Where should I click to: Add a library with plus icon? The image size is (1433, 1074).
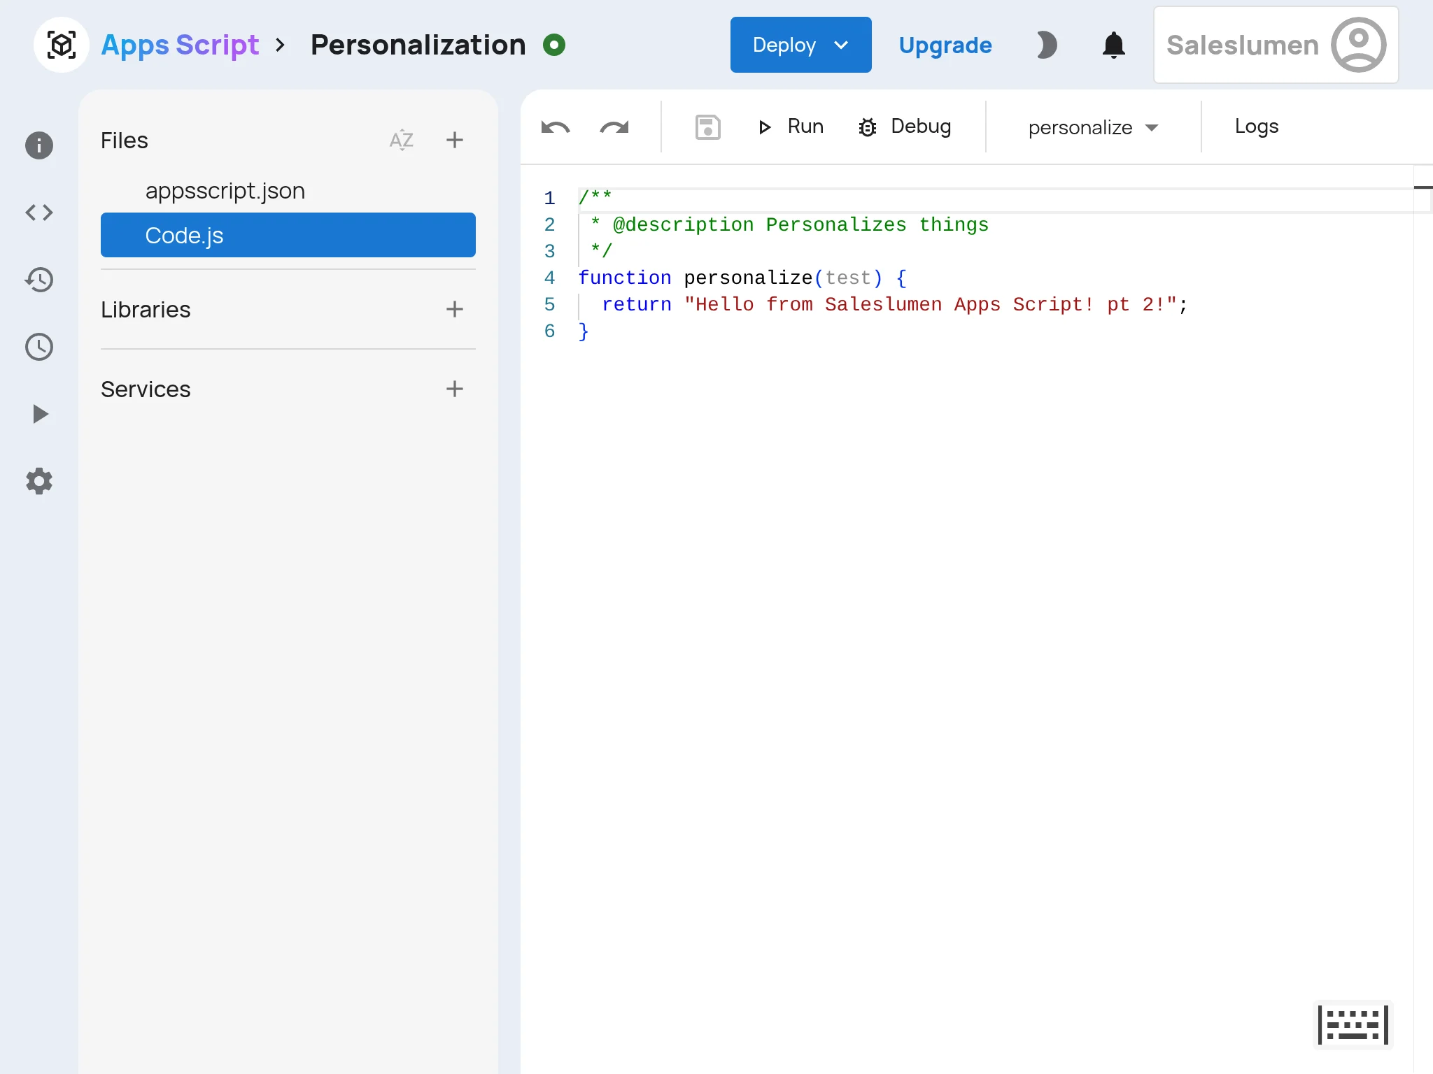pos(455,309)
